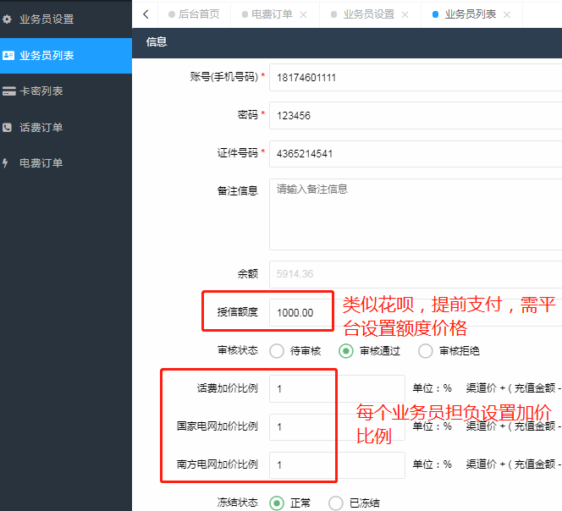
Task: Click the 信息 panel header text
Action: [x=157, y=42]
